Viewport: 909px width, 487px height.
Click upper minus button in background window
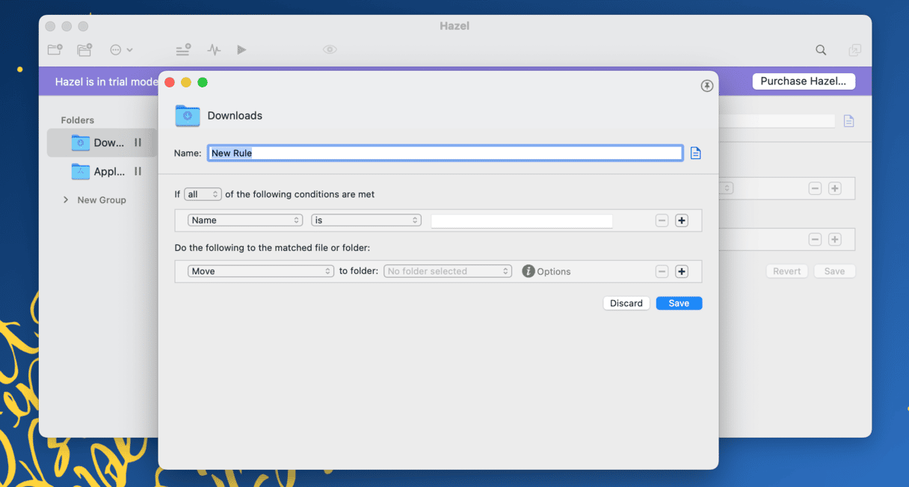[815, 188]
